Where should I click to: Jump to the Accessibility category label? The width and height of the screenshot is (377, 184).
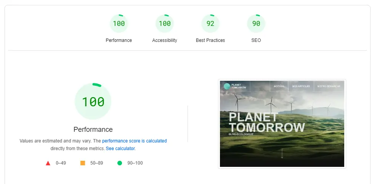[165, 40]
